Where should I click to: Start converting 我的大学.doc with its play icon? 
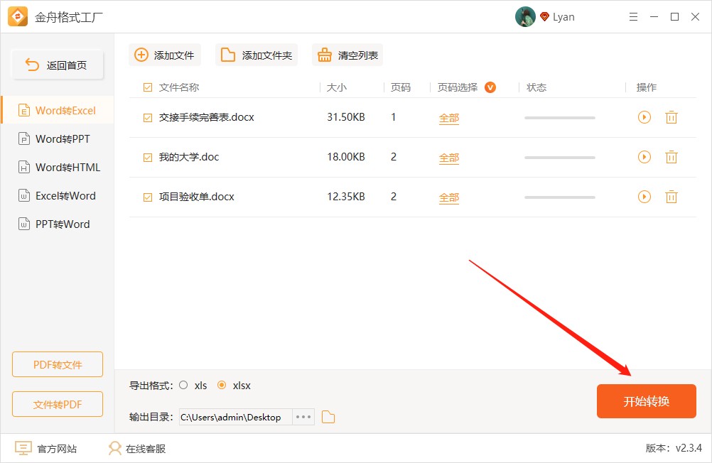(x=644, y=157)
